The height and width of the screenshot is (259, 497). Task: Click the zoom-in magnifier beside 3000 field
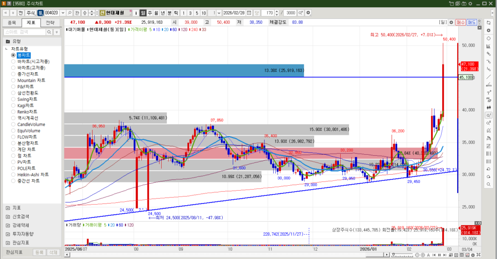click(300, 13)
